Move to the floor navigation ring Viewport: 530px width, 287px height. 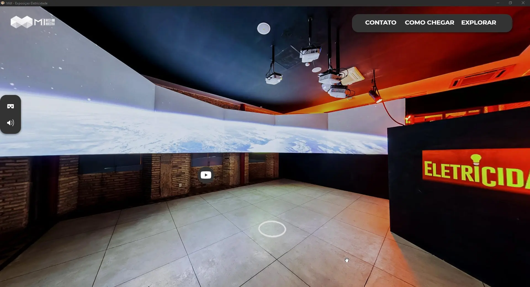272,229
